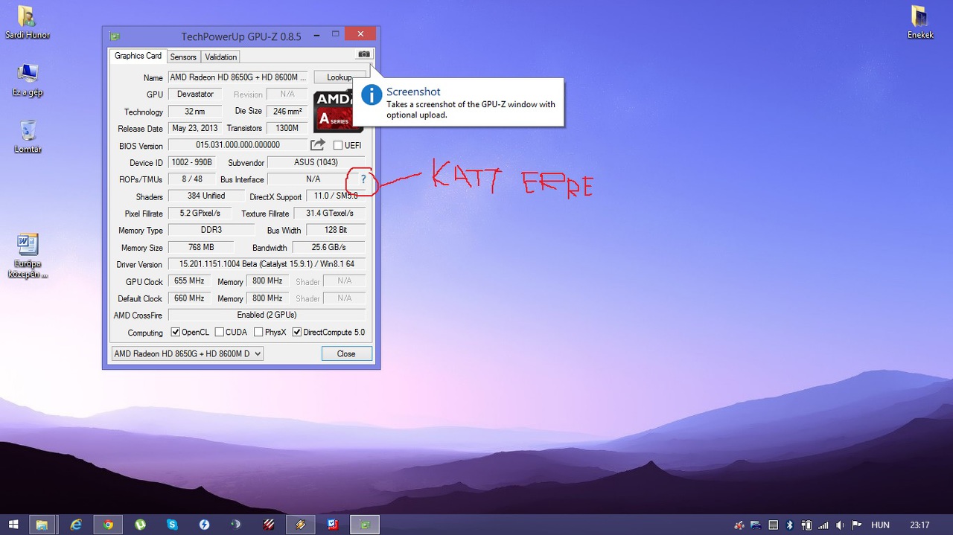This screenshot has width=953, height=535.
Task: Select the Lomtár recycle bin icon
Action: [x=28, y=136]
